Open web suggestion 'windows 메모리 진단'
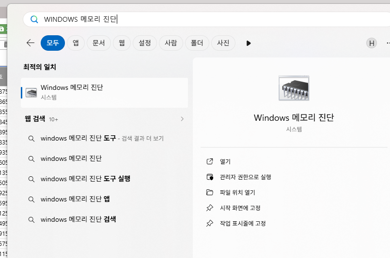Screen dimensions: 390x258 click(105, 158)
